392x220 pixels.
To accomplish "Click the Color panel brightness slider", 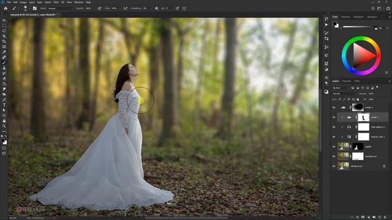I will [360, 27].
